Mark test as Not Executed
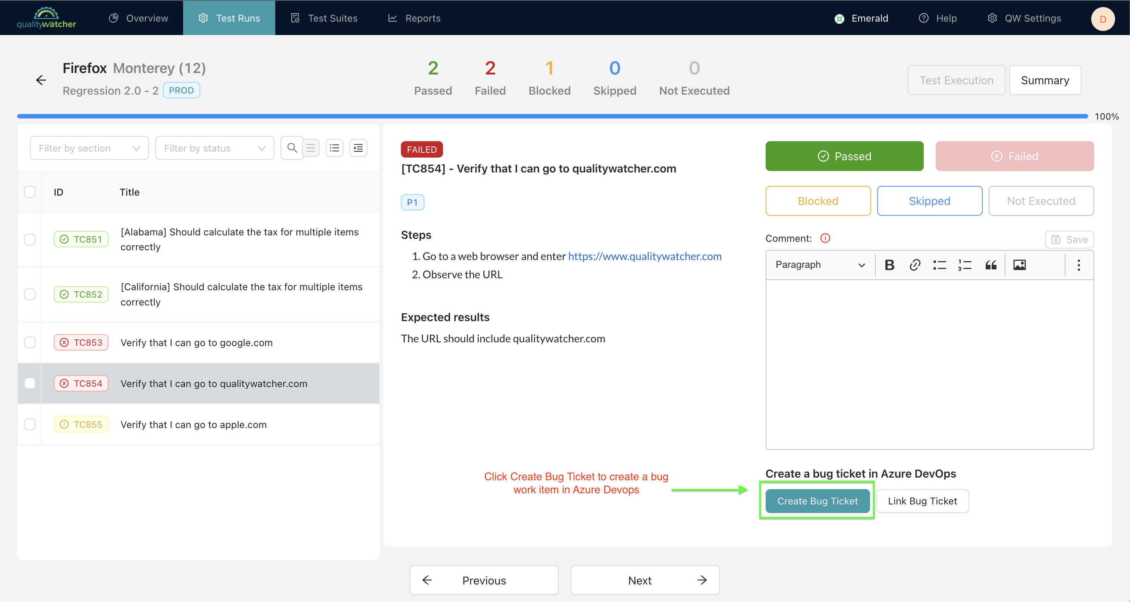This screenshot has width=1130, height=602. (x=1041, y=201)
